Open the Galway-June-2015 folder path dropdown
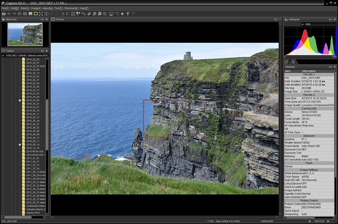The height and width of the screenshot is (224, 338). click(3, 55)
